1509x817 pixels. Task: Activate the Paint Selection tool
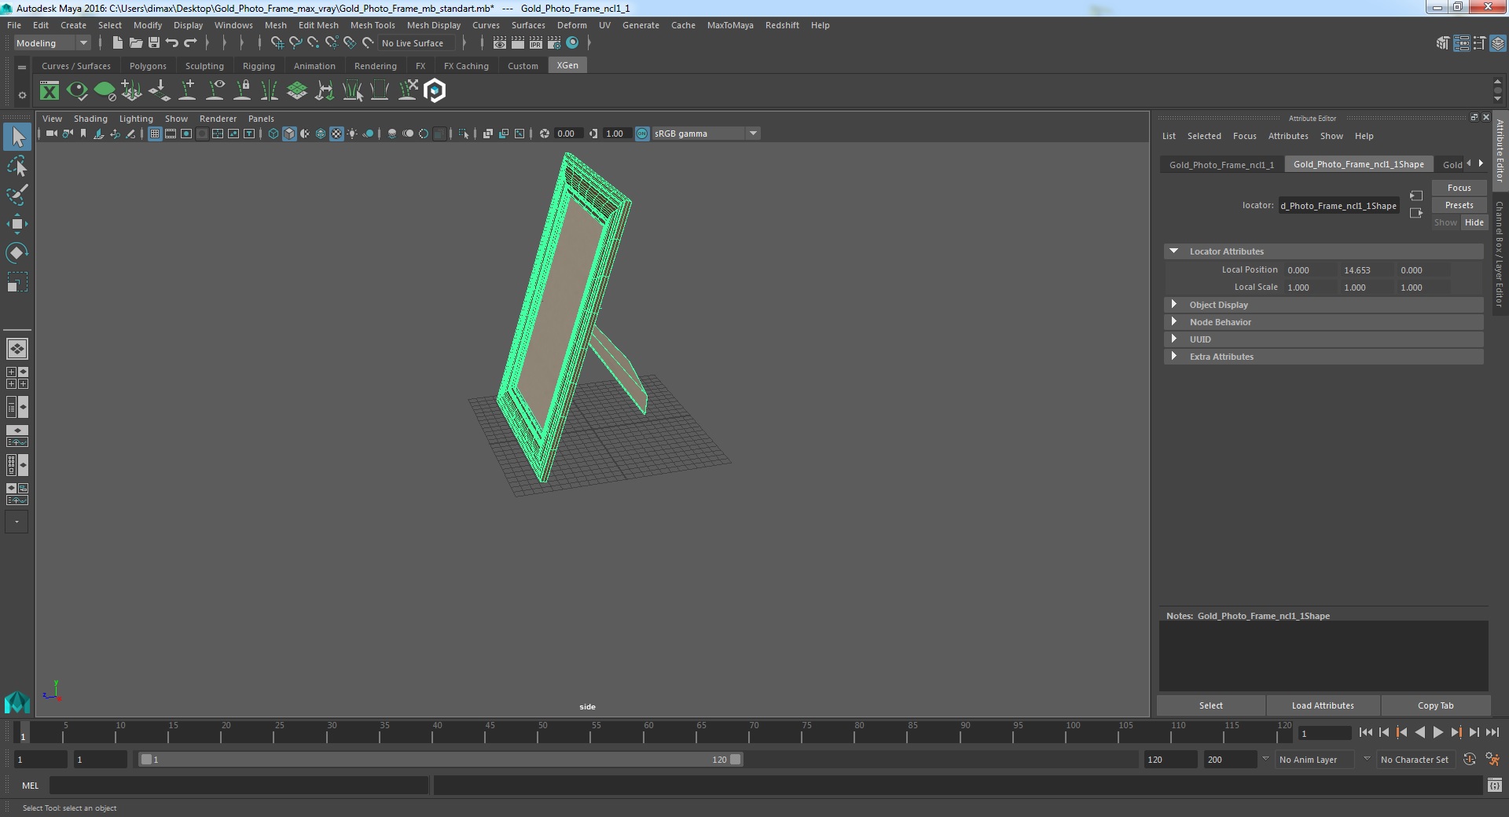(x=17, y=195)
